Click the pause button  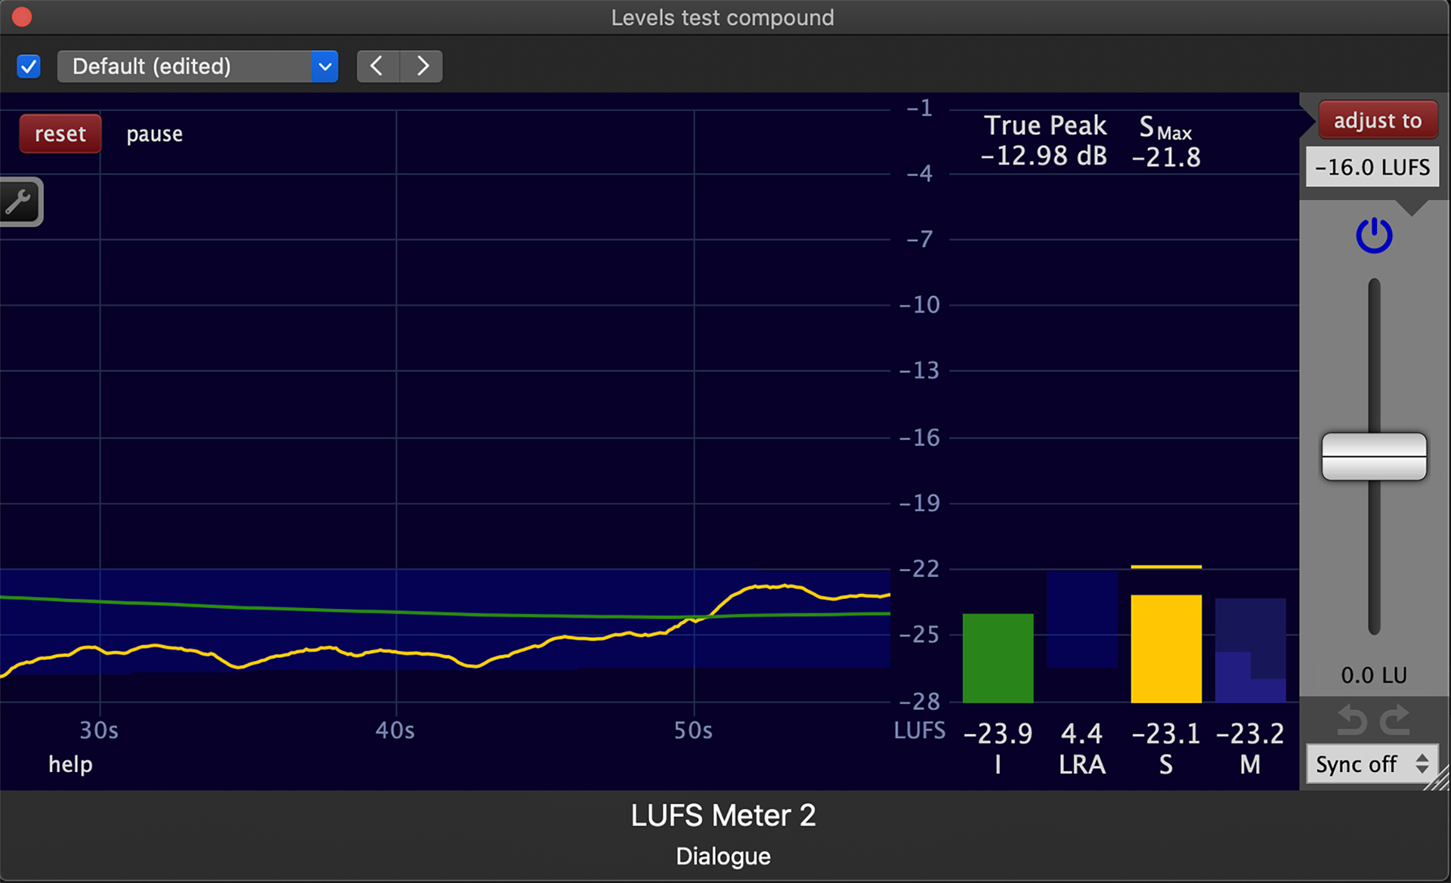pyautogui.click(x=154, y=134)
